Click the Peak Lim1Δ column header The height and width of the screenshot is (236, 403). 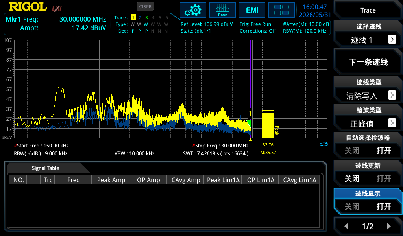click(223, 180)
